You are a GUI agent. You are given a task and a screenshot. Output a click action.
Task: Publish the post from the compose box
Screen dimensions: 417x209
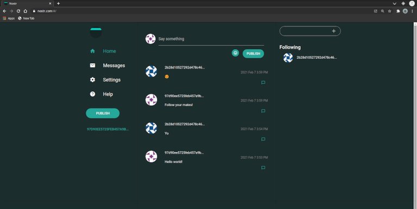(x=253, y=54)
